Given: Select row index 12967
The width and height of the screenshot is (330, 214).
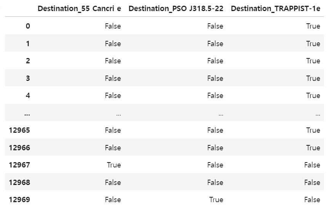Looking at the screenshot, I should 19,165.
